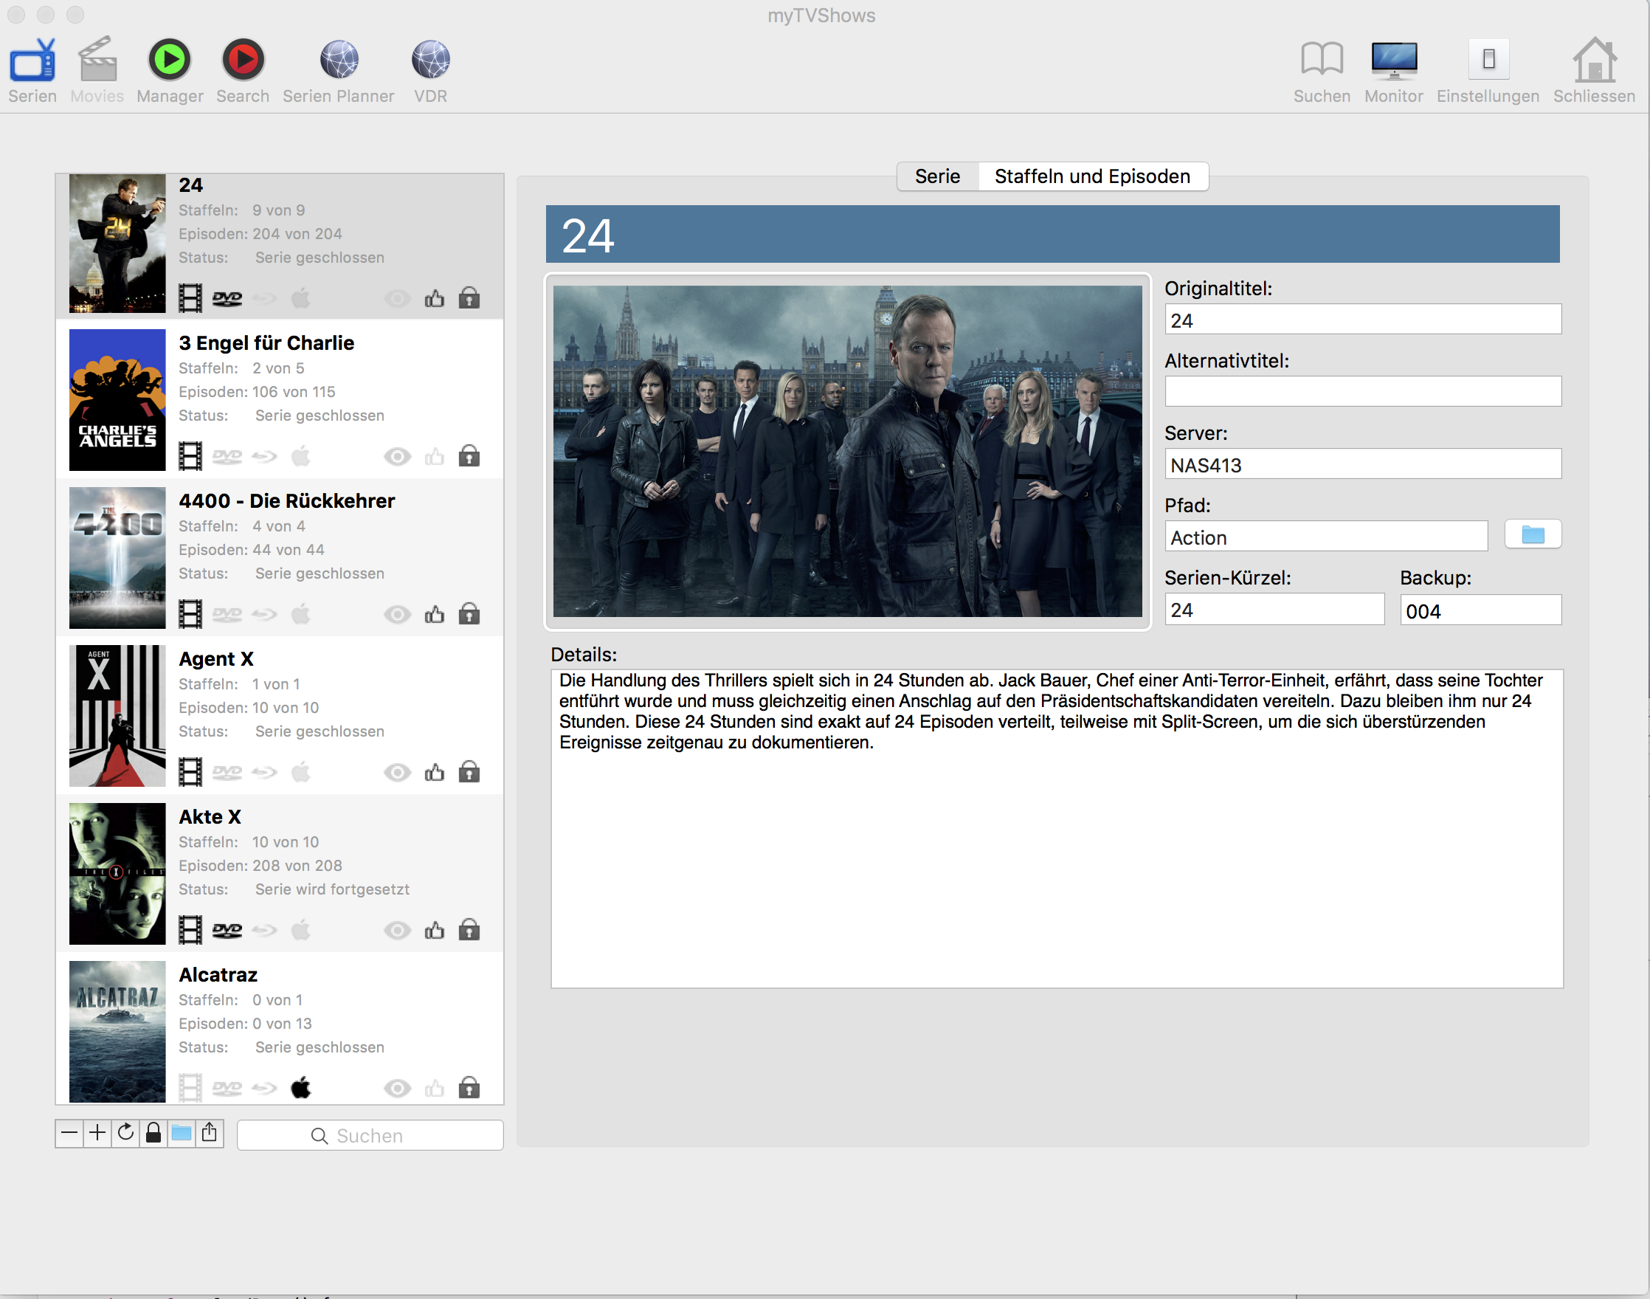Screen dimensions: 1650x1299
Task: Toggle the lock icon on Agent X row
Action: click(469, 772)
